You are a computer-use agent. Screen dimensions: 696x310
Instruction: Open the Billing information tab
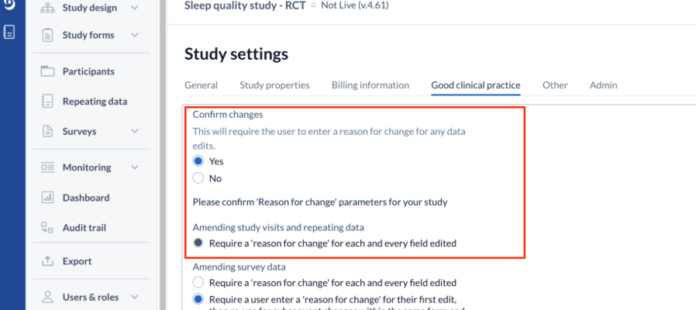[370, 85]
